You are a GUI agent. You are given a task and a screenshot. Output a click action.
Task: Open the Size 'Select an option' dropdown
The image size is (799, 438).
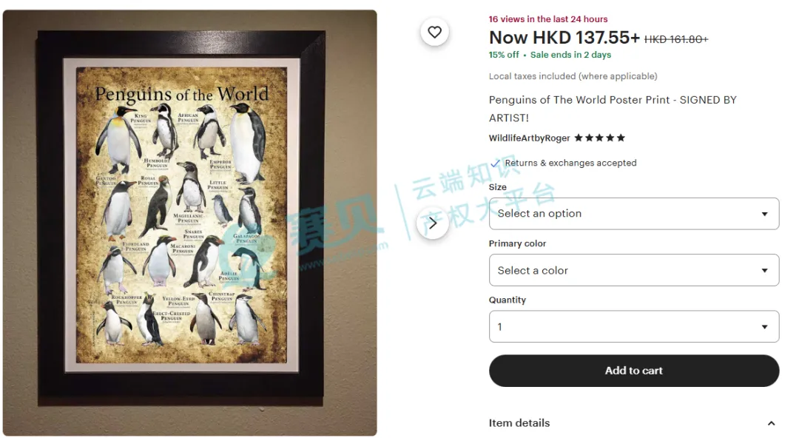point(633,214)
